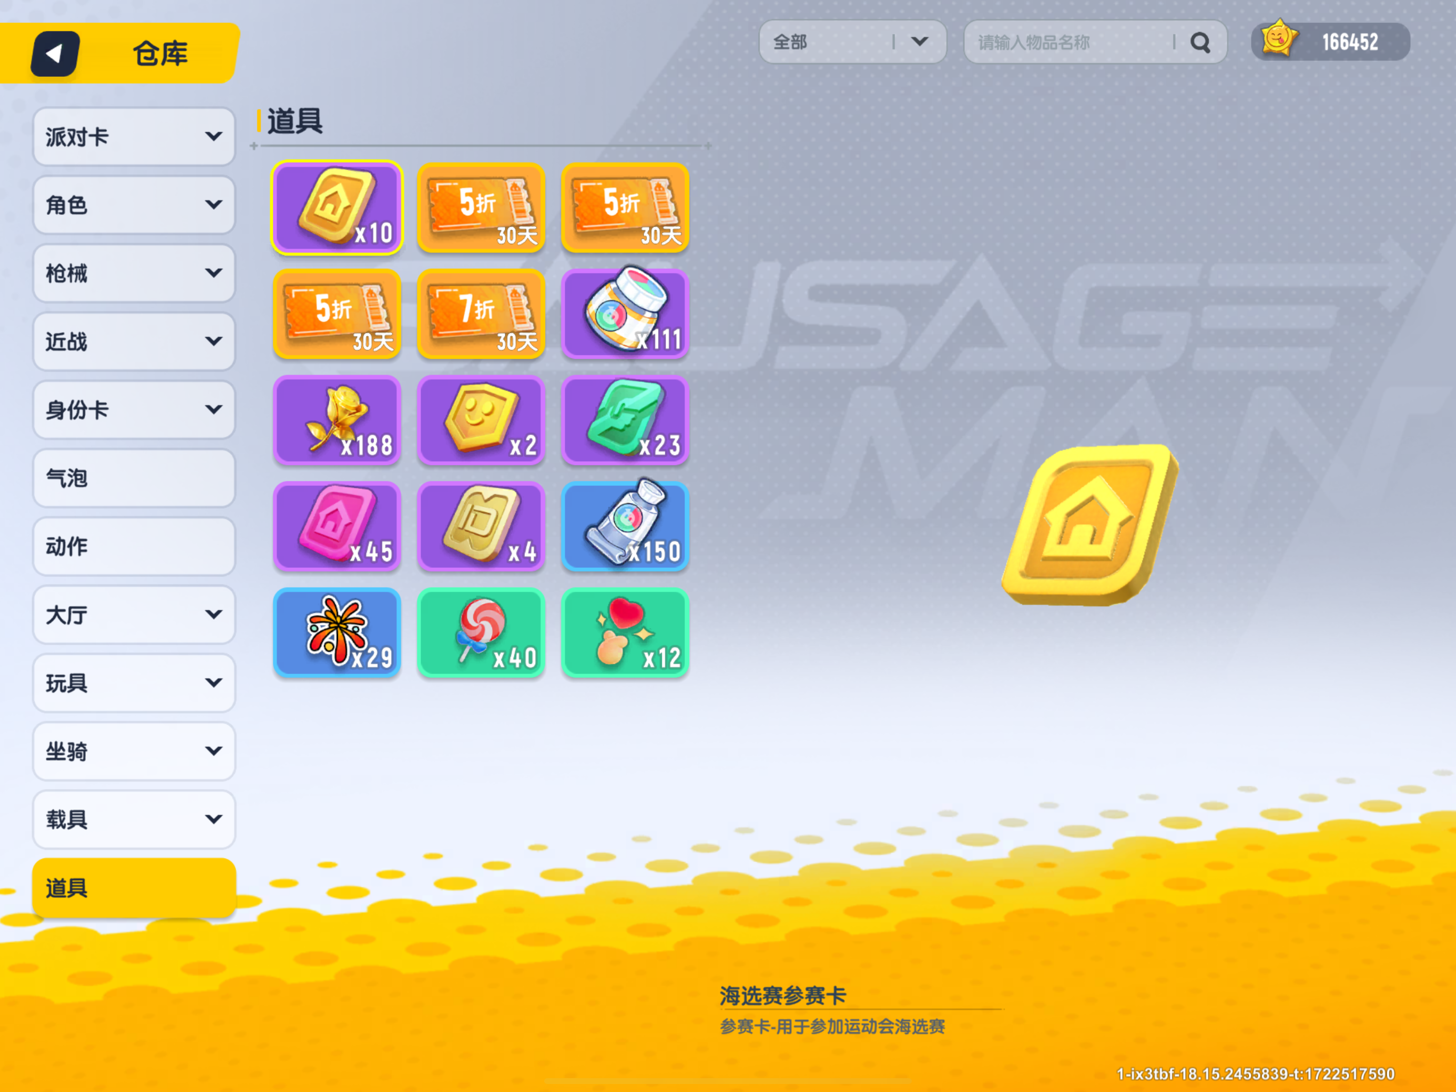Select the 7折 30天 discount coupon
Screen dimensions: 1456x1092
481,314
